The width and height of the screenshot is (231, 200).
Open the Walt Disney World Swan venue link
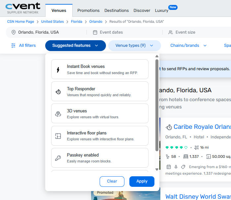198,197
